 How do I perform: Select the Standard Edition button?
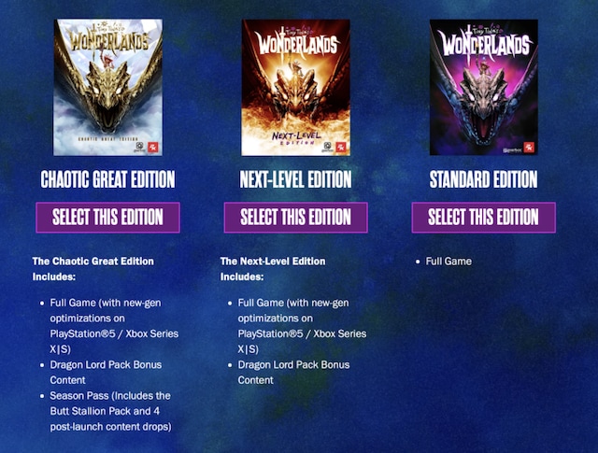[x=484, y=218]
